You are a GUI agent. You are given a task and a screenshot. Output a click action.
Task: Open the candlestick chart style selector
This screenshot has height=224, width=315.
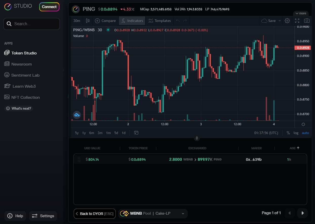[88, 21]
